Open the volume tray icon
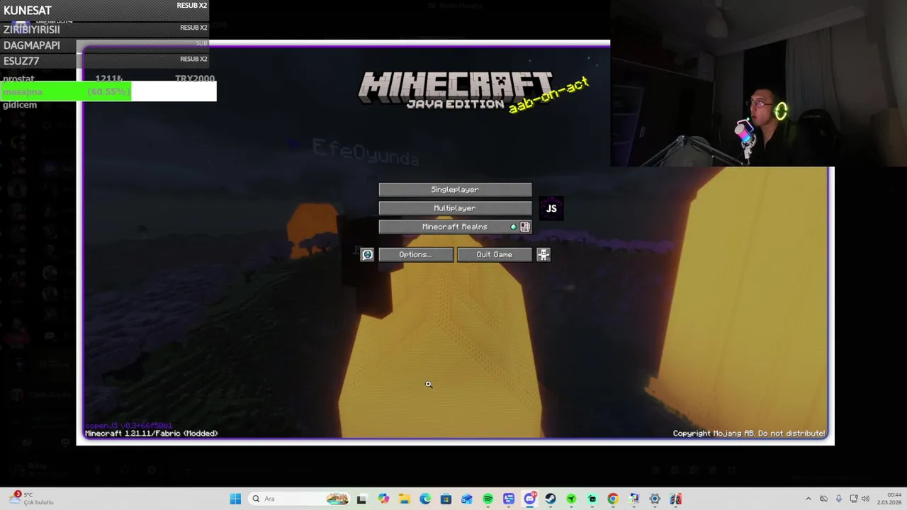Image resolution: width=907 pixels, height=510 pixels. pos(865,499)
